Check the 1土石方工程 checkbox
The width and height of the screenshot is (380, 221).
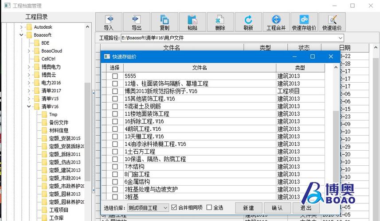point(115,152)
